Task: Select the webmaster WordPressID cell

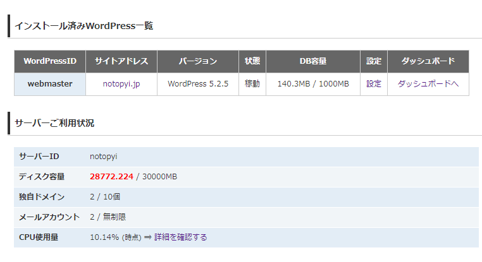Action: 50,83
